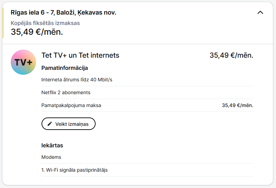Select the Pamatpakalpojuma maksa row label
276x188 pixels.
[x=71, y=105]
